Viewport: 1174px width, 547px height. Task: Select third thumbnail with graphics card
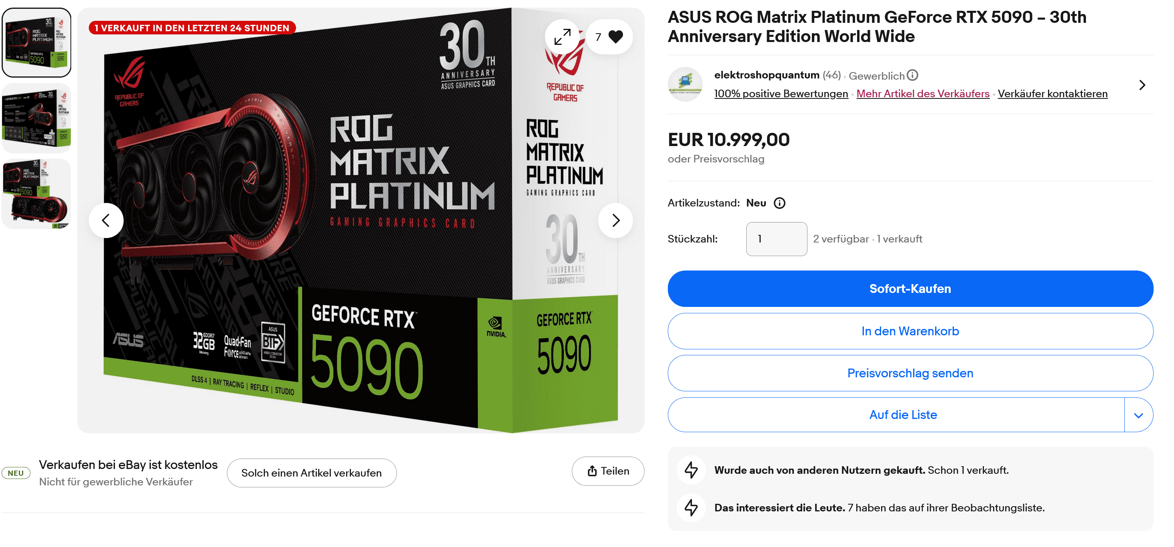pyautogui.click(x=36, y=194)
